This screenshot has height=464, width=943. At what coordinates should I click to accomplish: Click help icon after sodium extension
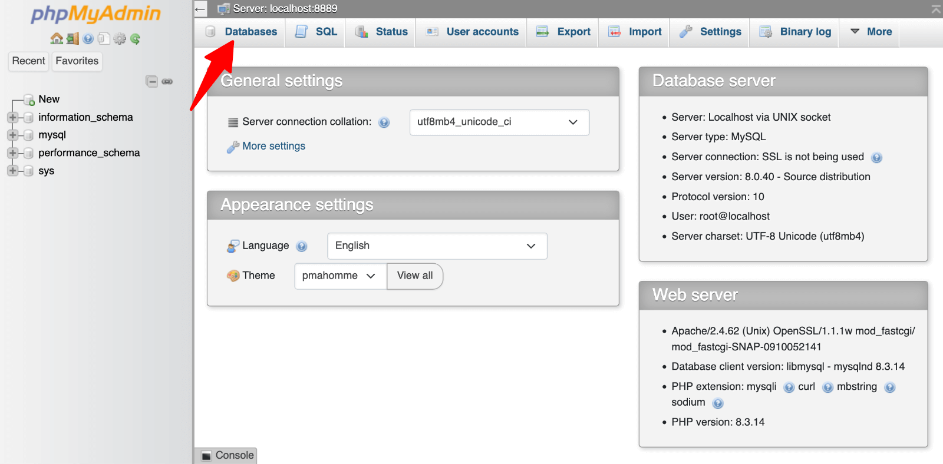click(x=718, y=403)
